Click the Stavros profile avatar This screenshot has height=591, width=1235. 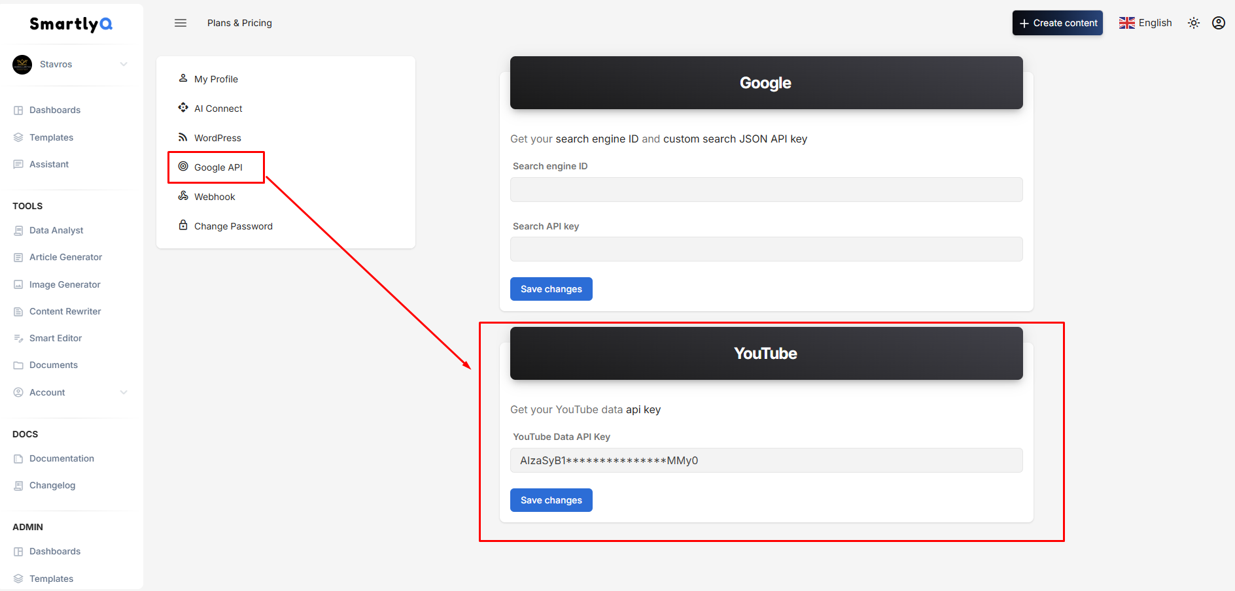(x=22, y=65)
